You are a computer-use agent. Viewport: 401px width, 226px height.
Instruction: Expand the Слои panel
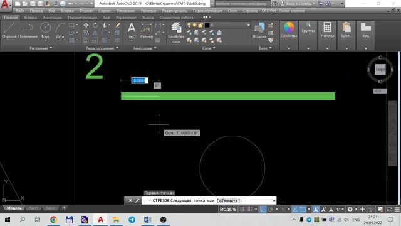[209, 48]
